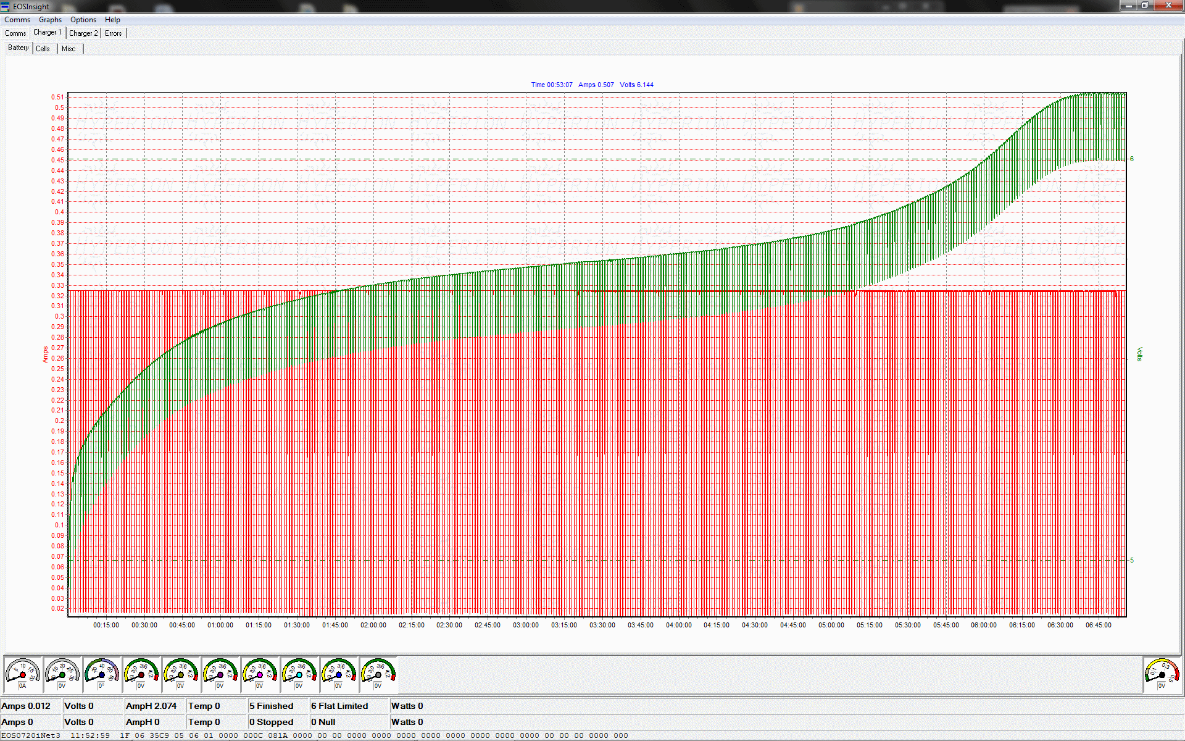Click the AmpH 2.074 status field
This screenshot has width=1185, height=741.
(x=151, y=706)
